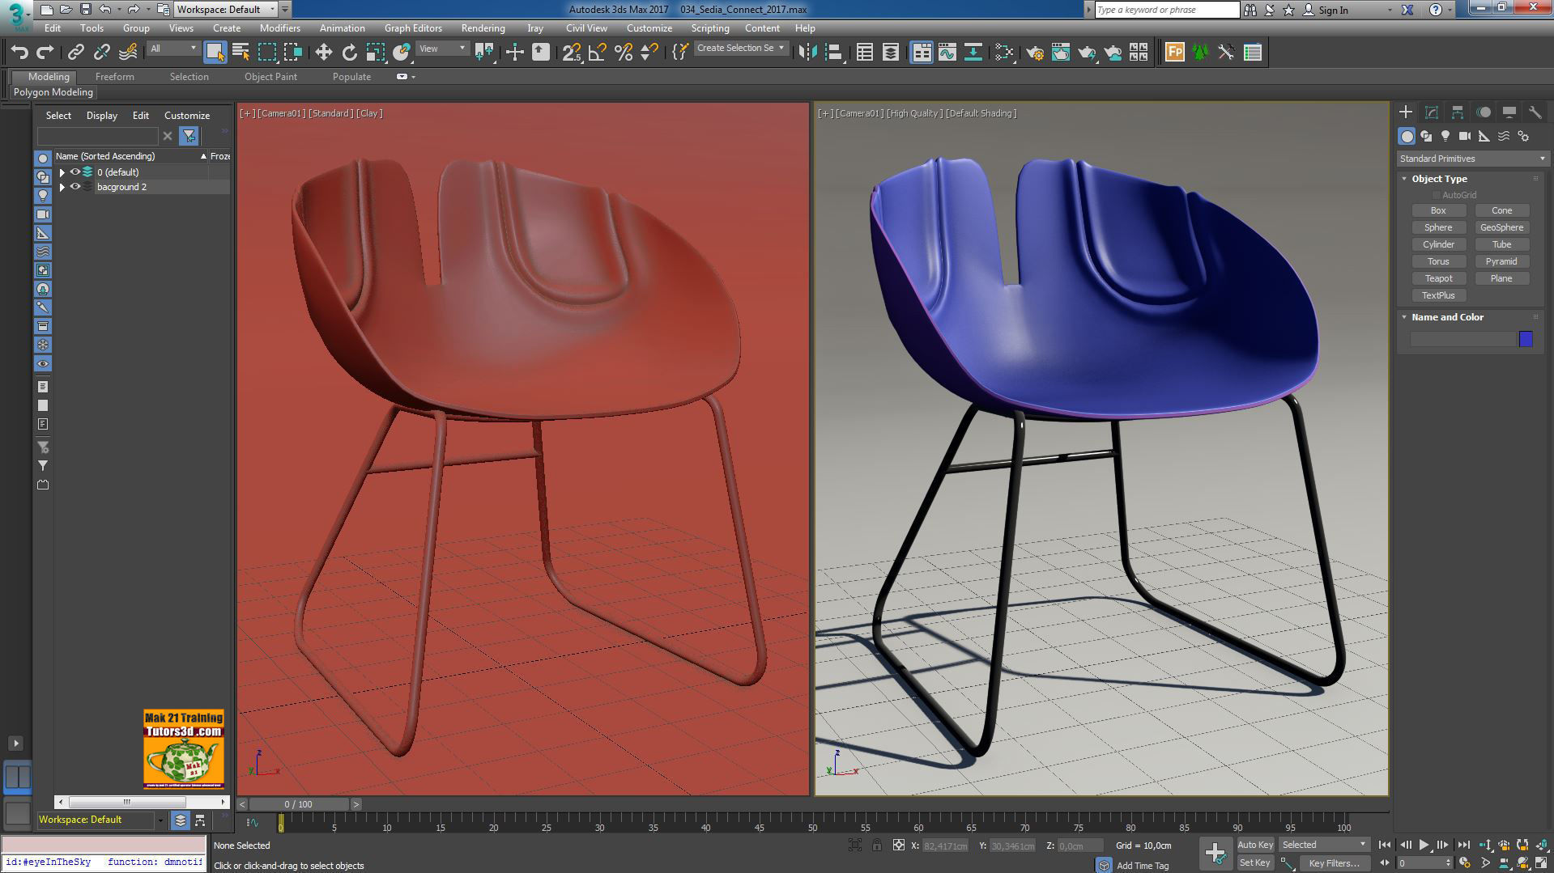Expand the bacground 2 tree item

pos(62,187)
